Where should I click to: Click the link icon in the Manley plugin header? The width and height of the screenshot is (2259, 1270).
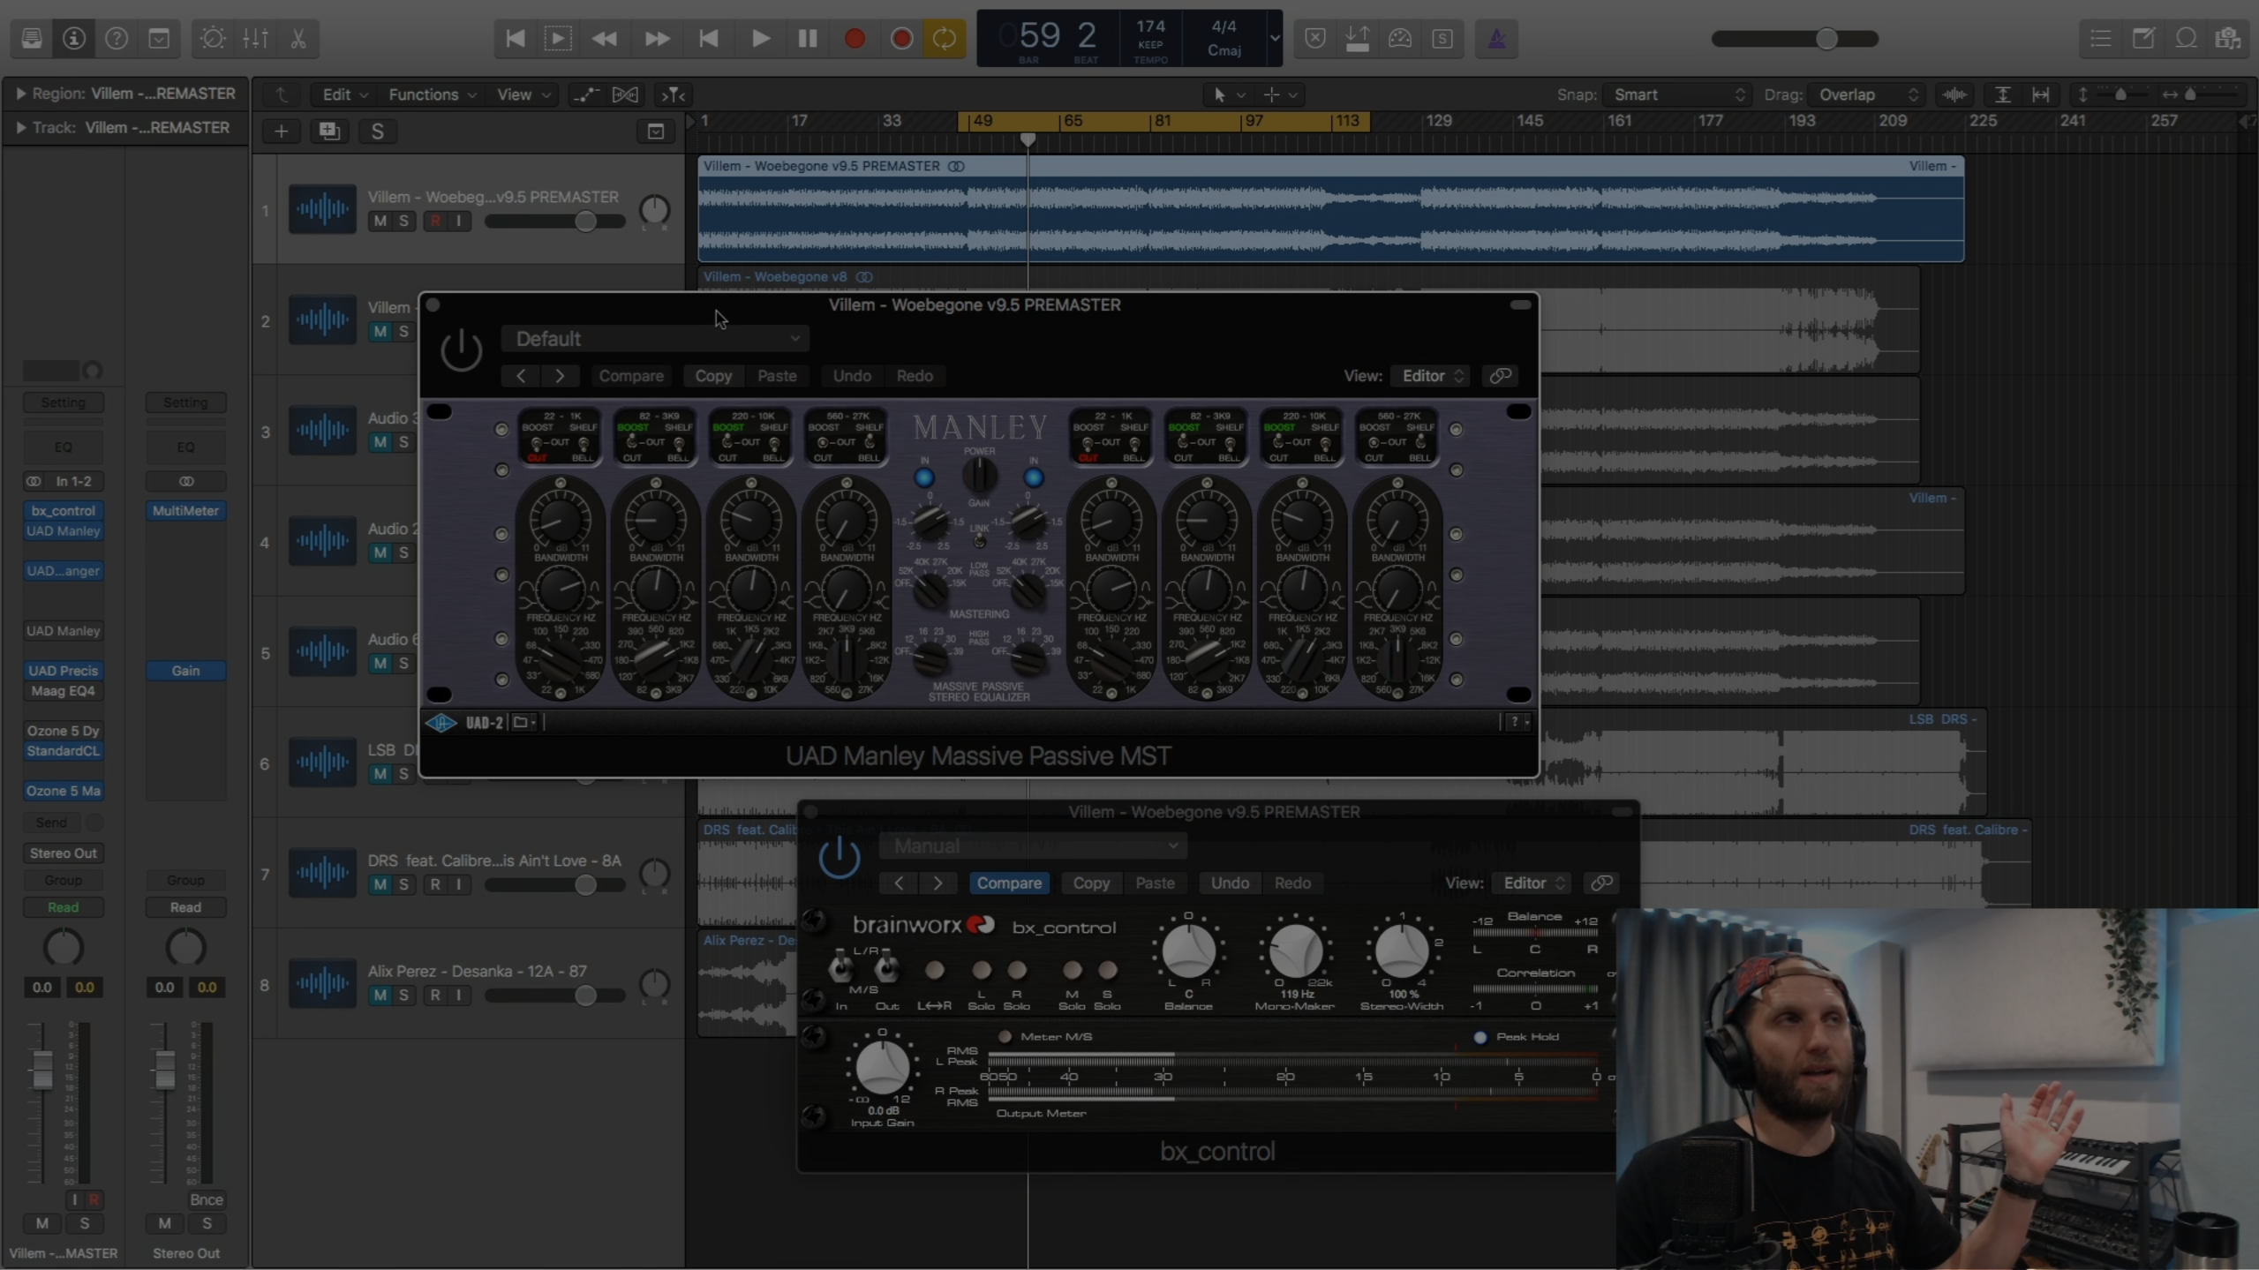click(x=1500, y=376)
